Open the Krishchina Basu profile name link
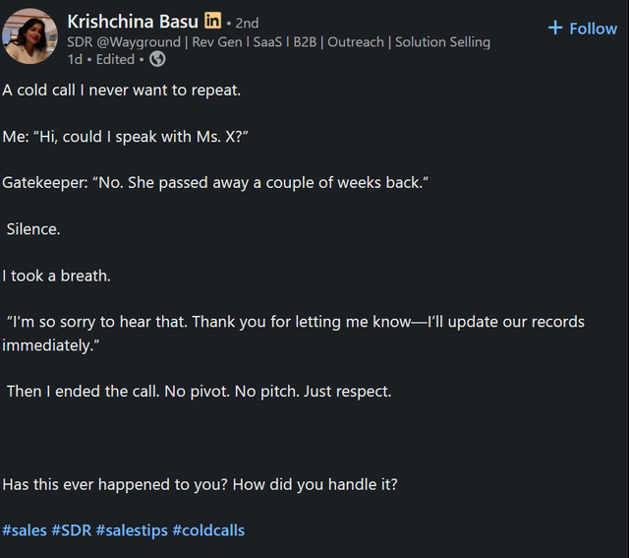629x558 pixels. [x=133, y=21]
